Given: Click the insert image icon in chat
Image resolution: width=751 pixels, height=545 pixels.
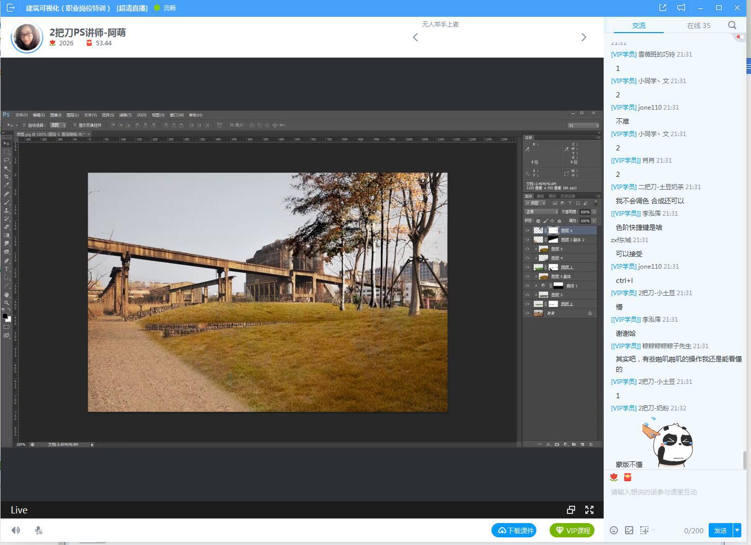Looking at the screenshot, I should click(629, 530).
